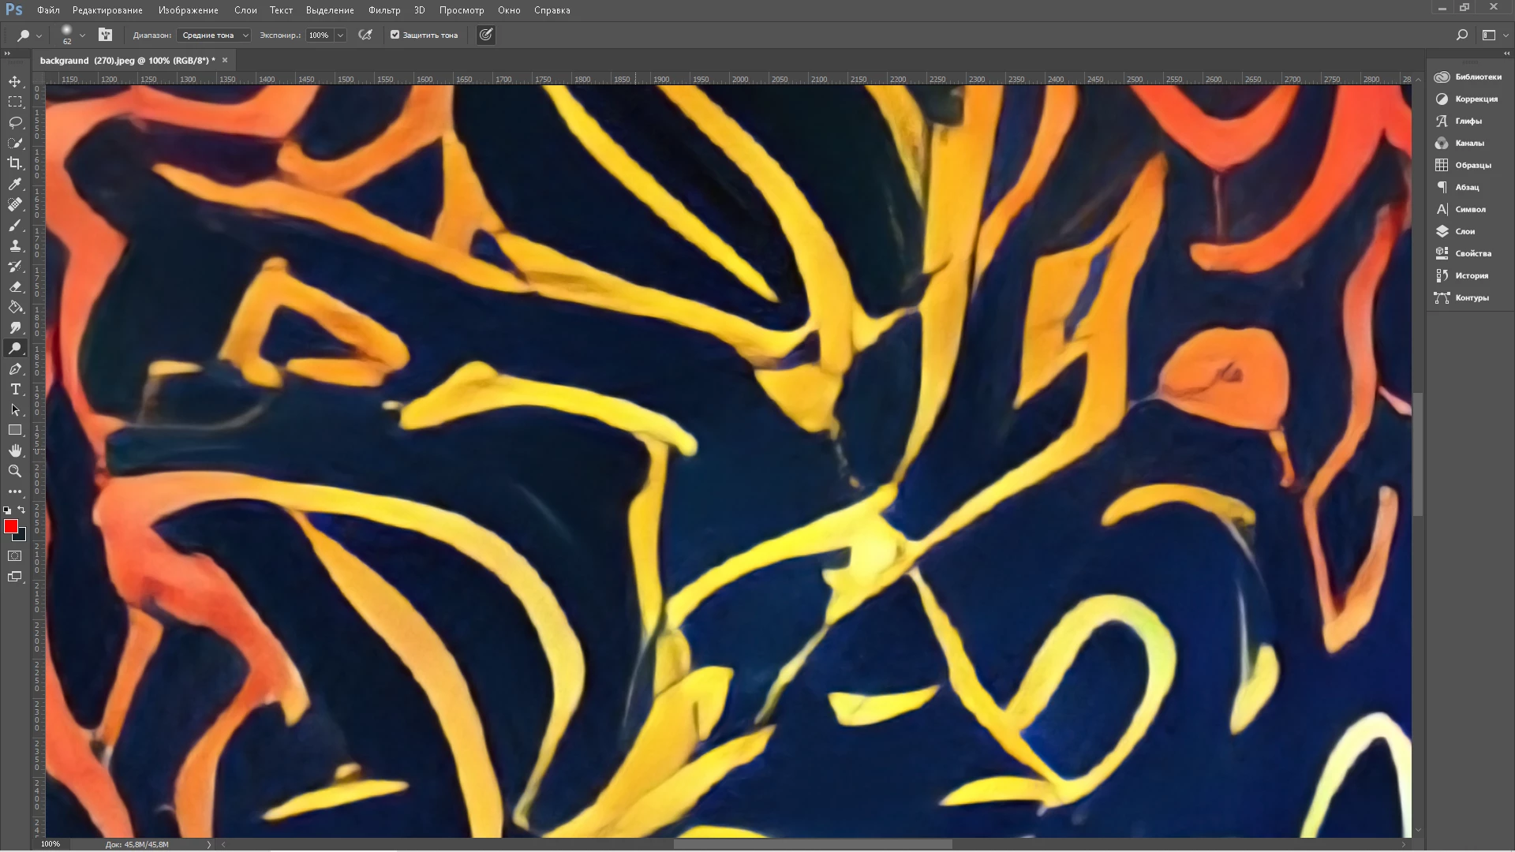Select the Zoom tool in toolbar

pyautogui.click(x=15, y=471)
